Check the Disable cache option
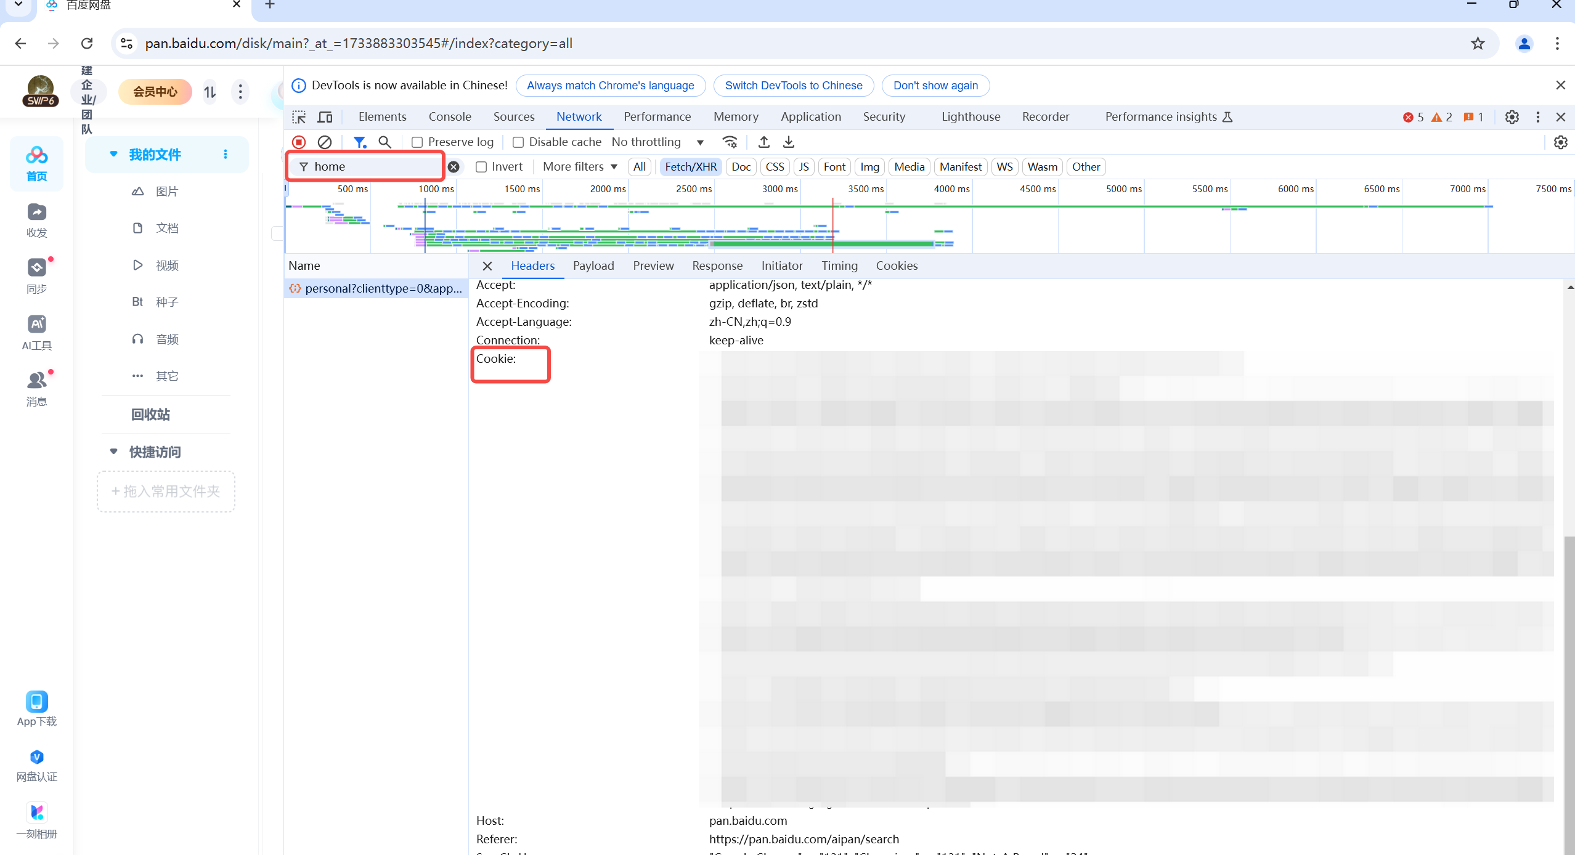 pos(518,142)
